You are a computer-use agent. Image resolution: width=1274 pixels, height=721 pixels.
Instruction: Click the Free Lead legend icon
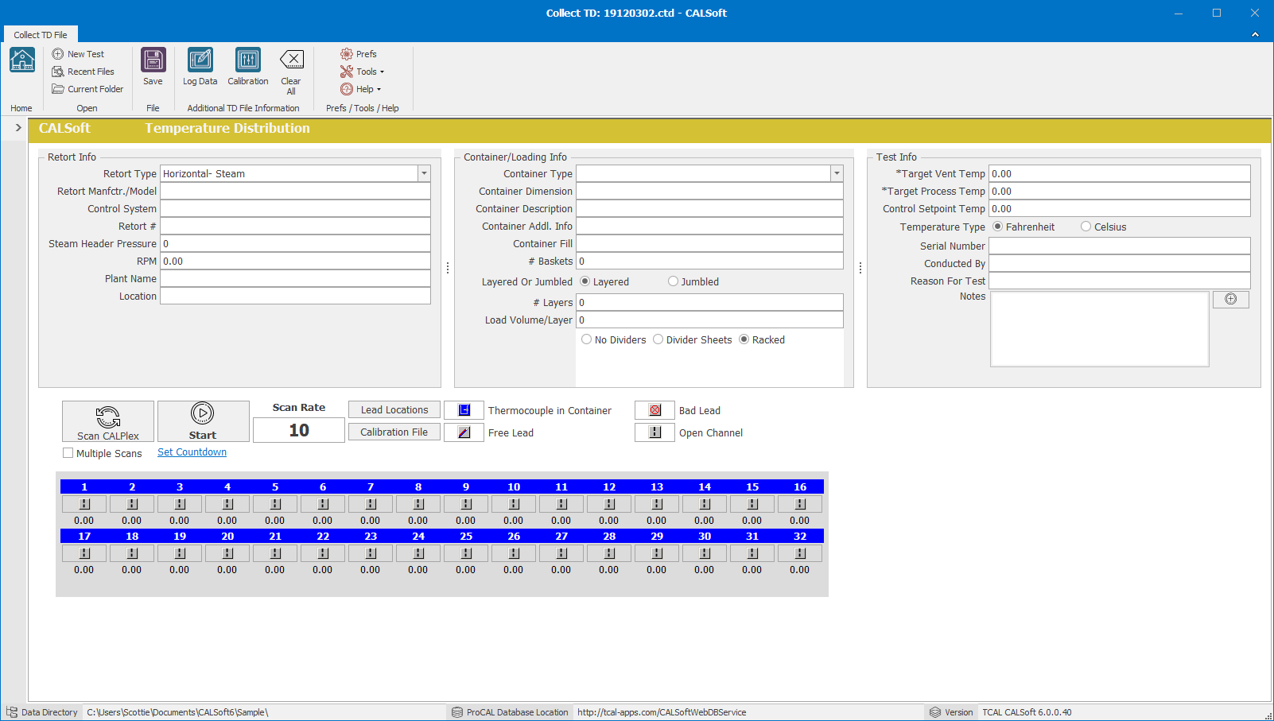pos(464,432)
